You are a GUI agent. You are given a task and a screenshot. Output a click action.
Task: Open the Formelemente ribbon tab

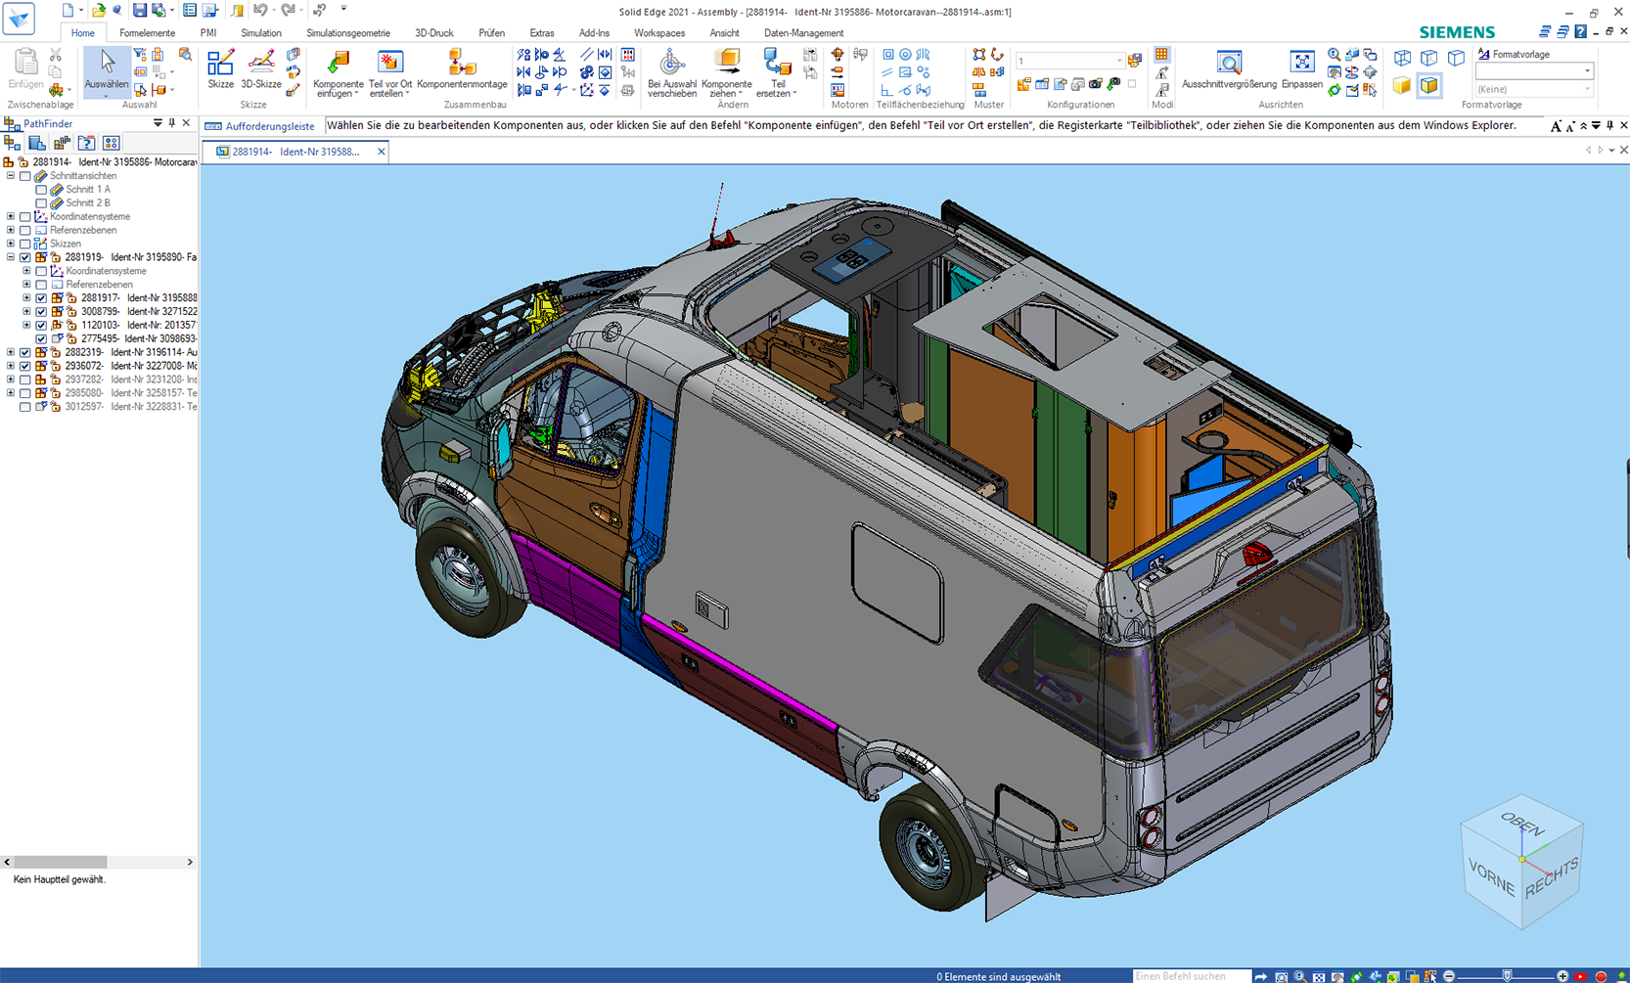click(147, 33)
